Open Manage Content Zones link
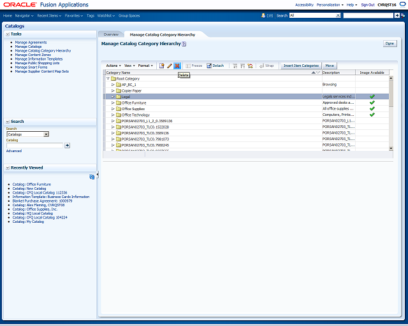The width and height of the screenshot is (408, 326). click(33, 55)
